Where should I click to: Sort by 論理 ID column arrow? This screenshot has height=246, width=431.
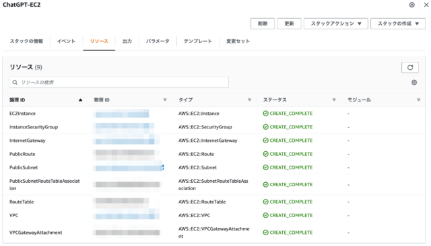80,100
